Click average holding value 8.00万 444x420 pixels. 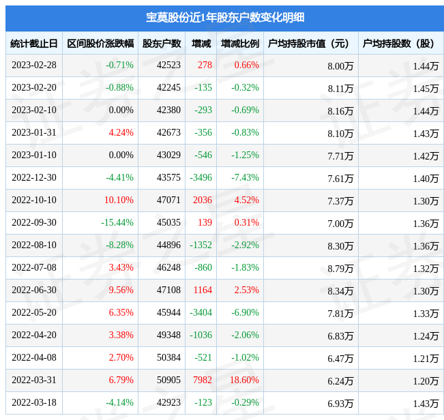pyautogui.click(x=340, y=66)
